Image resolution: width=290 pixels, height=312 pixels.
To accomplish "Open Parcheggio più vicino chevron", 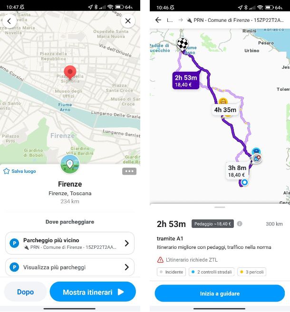I will (x=126, y=243).
